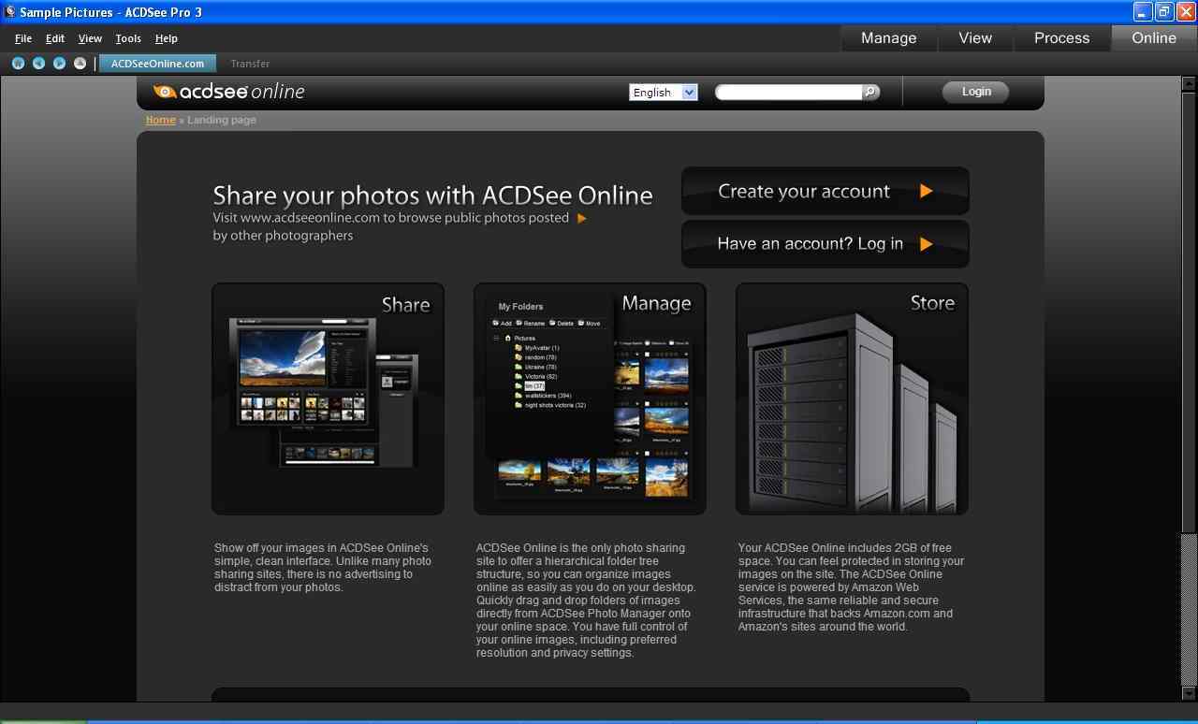Click the search magnifier icon

tap(869, 92)
